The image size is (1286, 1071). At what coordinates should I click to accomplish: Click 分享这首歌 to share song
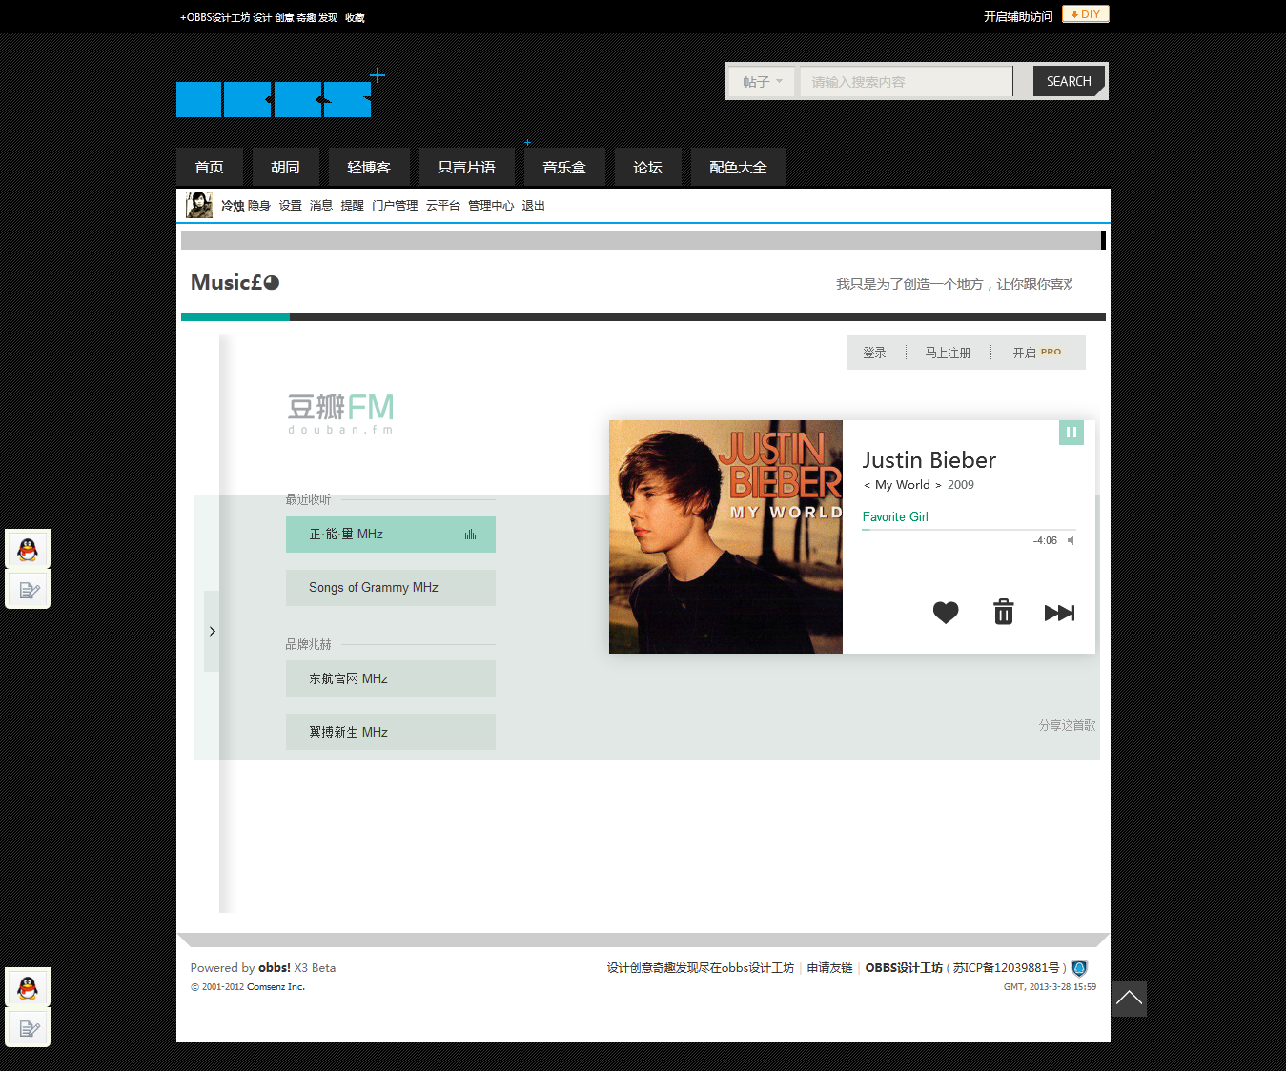coord(1068,726)
